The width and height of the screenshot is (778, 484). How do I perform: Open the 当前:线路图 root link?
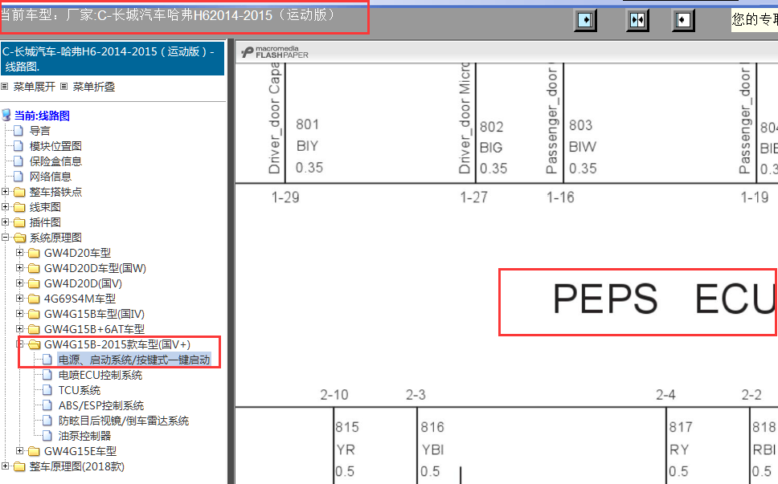[42, 116]
